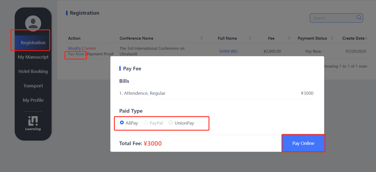Viewport: 376px width, 172px height.
Task: Sort table by Full Name arrows
Action: [250, 38]
